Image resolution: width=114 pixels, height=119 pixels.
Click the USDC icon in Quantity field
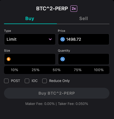(63, 59)
